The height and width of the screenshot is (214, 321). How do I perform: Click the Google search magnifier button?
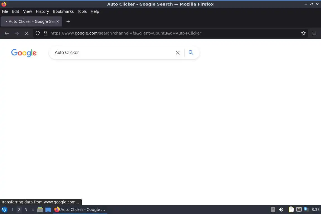[191, 52]
